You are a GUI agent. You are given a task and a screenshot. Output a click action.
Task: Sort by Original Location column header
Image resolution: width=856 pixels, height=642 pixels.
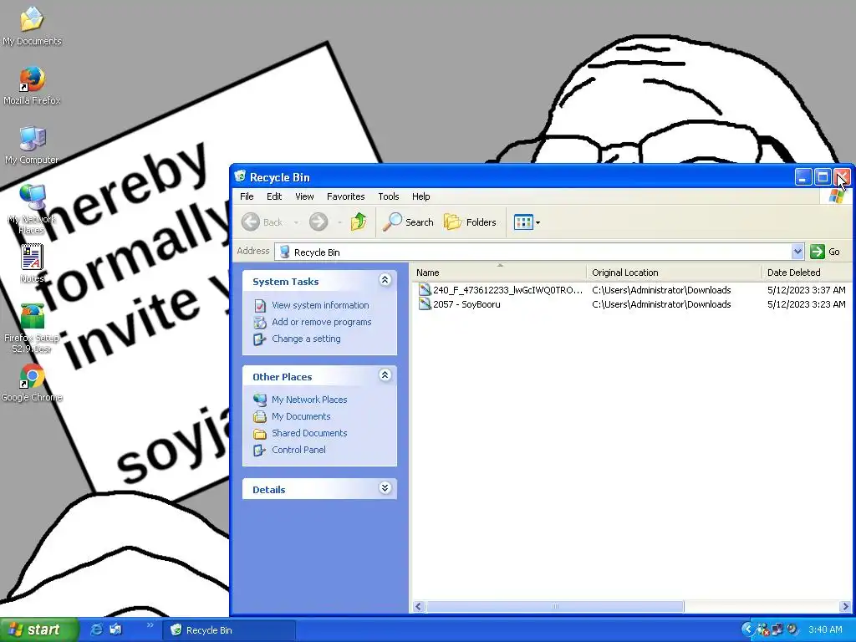[675, 273]
